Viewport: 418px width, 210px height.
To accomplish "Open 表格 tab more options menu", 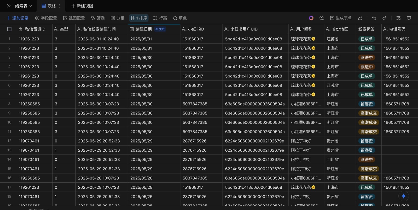I will (x=60, y=6).
